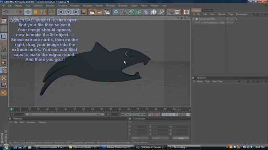The width and height of the screenshot is (268, 150).
Task: Open the Objects menu in main menu bar
Action: [18, 5]
